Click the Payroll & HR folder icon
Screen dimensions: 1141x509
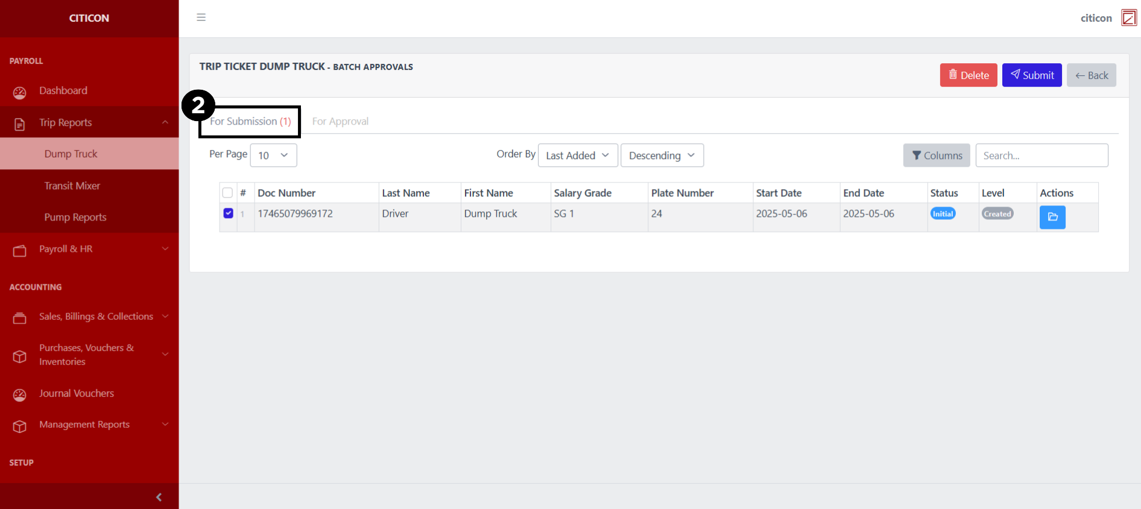pos(20,251)
